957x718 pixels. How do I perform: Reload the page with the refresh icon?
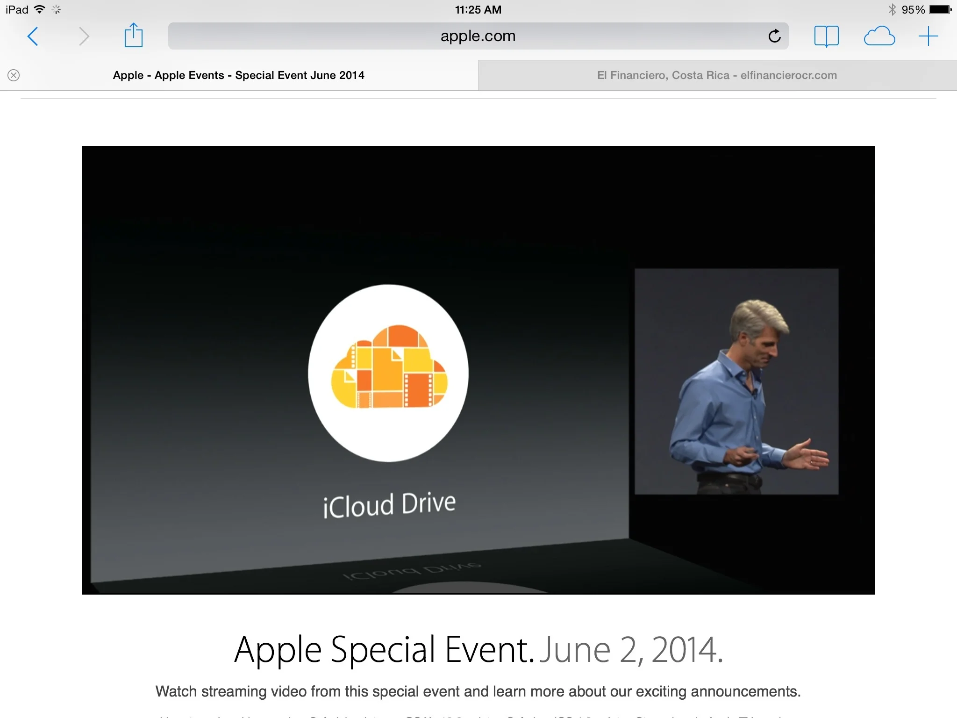[x=774, y=36]
